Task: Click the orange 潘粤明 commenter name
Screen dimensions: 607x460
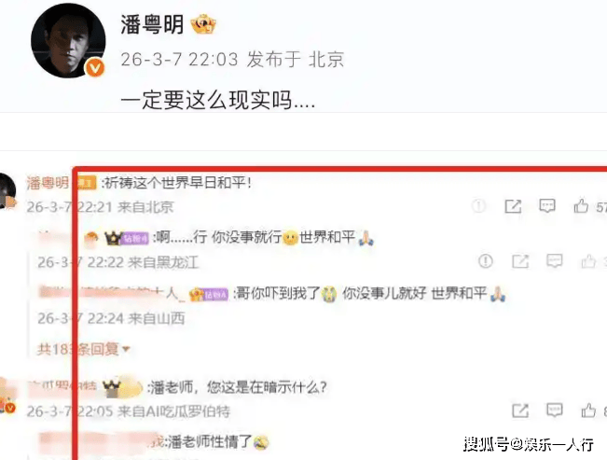Action: 48,183
